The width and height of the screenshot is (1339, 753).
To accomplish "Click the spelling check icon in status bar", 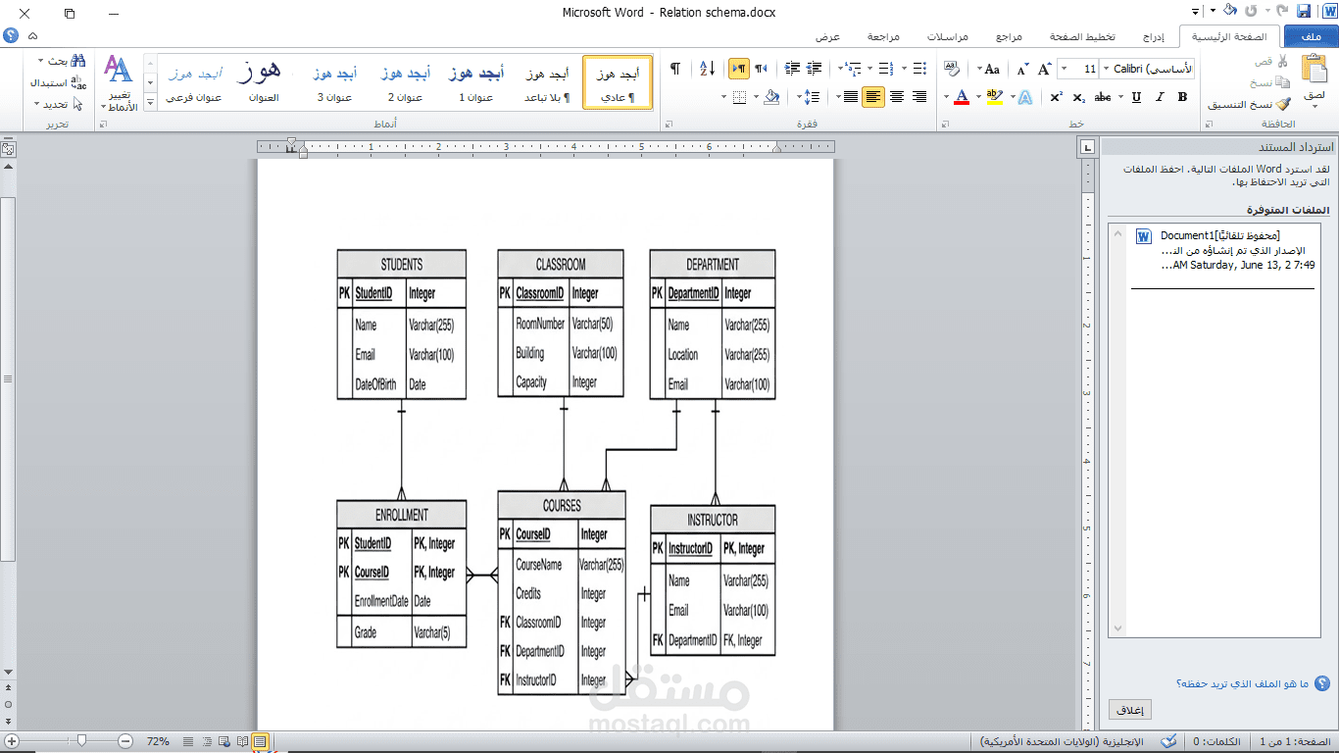I will 1168,741.
